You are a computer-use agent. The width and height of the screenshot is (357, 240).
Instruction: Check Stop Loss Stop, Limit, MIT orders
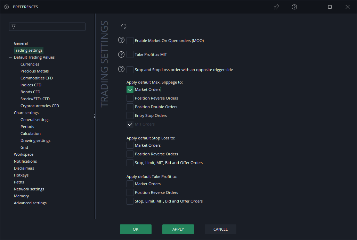(130, 163)
